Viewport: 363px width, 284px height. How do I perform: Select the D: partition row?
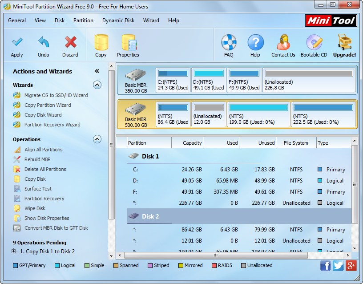tap(239, 181)
